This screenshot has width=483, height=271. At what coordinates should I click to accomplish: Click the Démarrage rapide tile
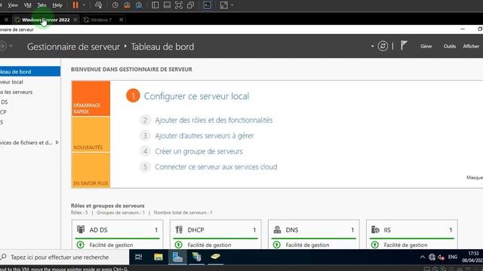91,99
